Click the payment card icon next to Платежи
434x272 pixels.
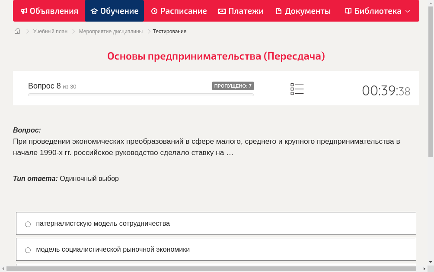pos(221,11)
